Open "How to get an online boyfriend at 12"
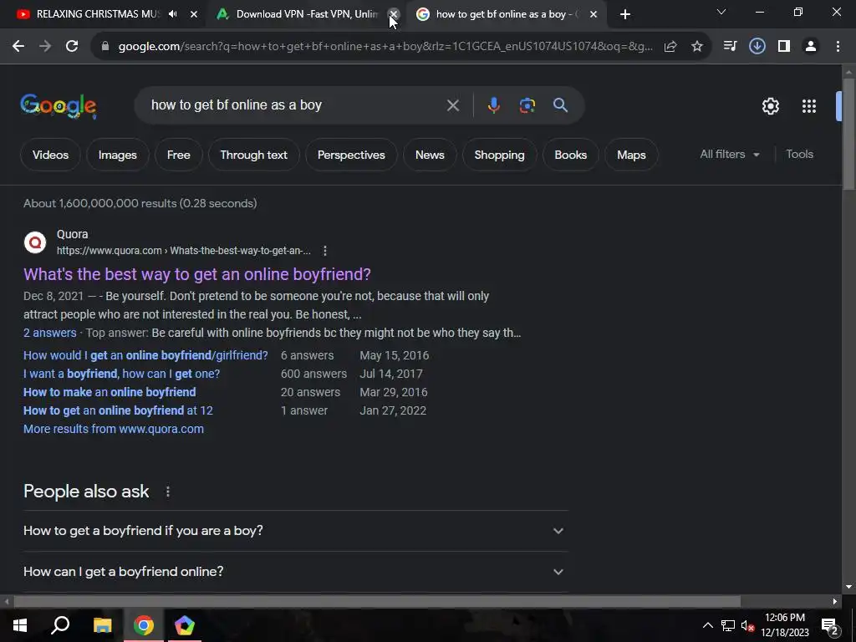Screen dimensions: 856x642 [118, 410]
